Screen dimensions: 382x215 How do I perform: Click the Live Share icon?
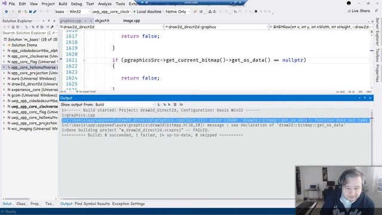[349, 11]
